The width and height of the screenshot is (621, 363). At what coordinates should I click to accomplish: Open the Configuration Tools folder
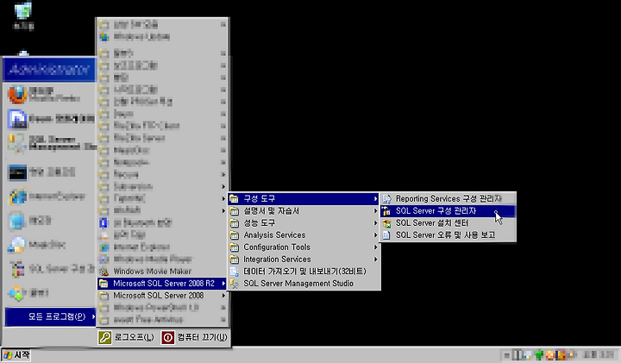[304, 247]
